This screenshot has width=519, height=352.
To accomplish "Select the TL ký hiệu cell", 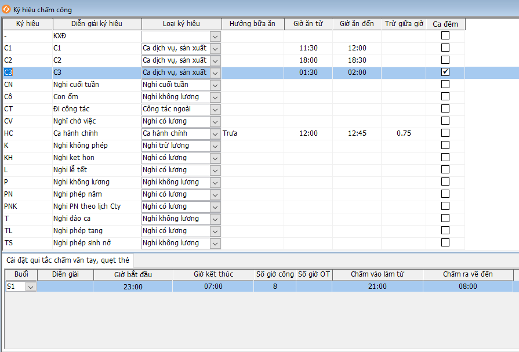I will point(28,231).
